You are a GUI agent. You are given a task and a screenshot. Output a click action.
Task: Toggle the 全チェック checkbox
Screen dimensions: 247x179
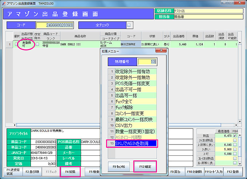[129, 25]
